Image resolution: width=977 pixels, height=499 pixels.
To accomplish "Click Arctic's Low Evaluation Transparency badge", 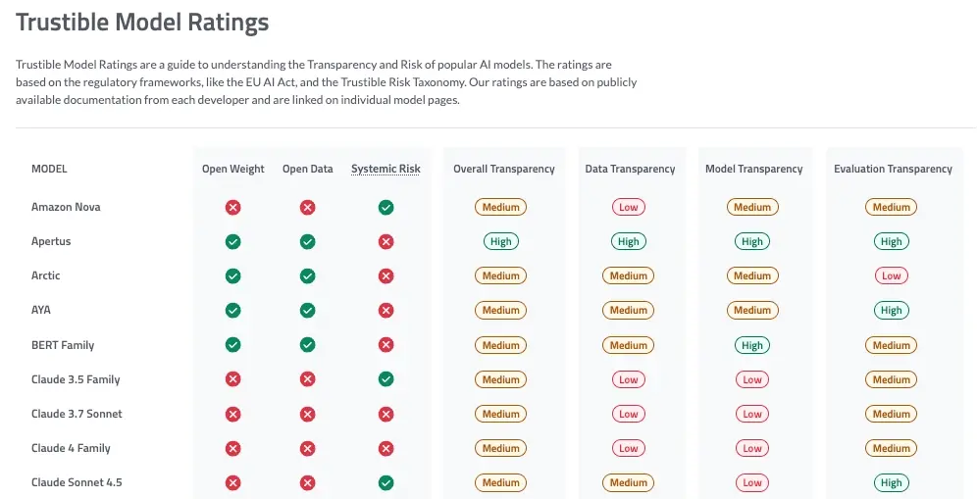I will 891,276.
